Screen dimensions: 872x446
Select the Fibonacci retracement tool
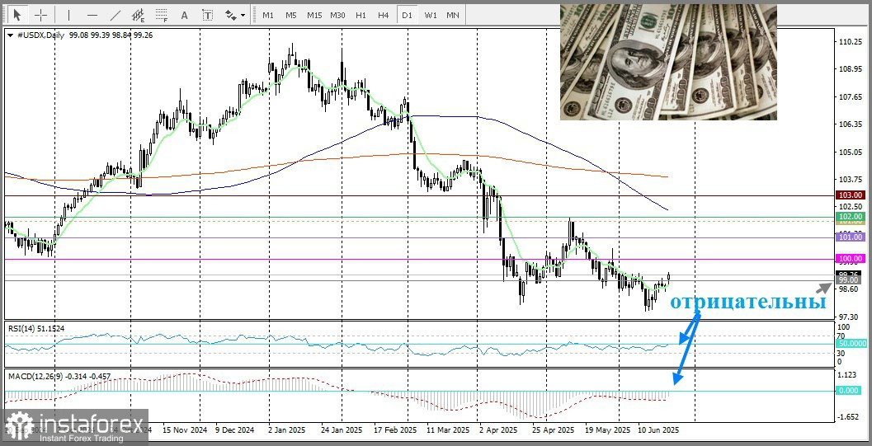coord(161,15)
